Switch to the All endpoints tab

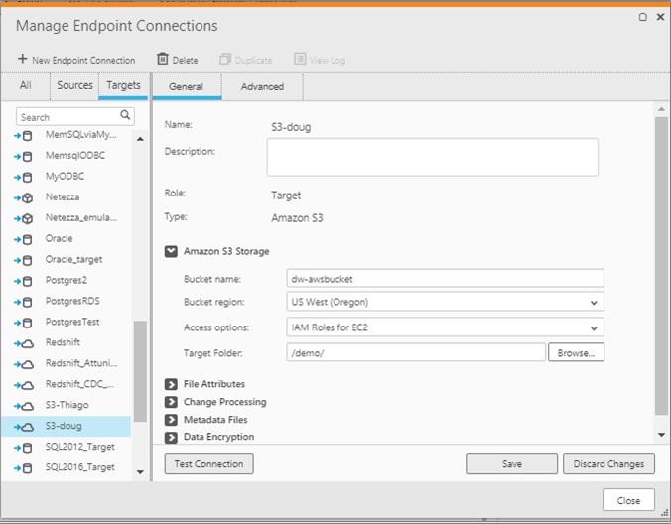tap(25, 85)
